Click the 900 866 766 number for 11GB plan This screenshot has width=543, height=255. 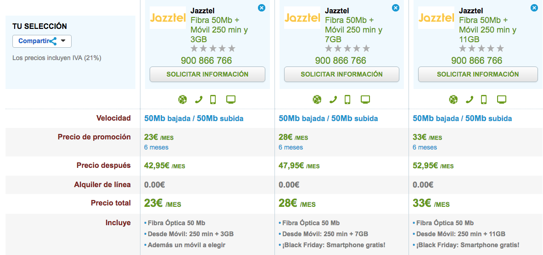coord(476,61)
